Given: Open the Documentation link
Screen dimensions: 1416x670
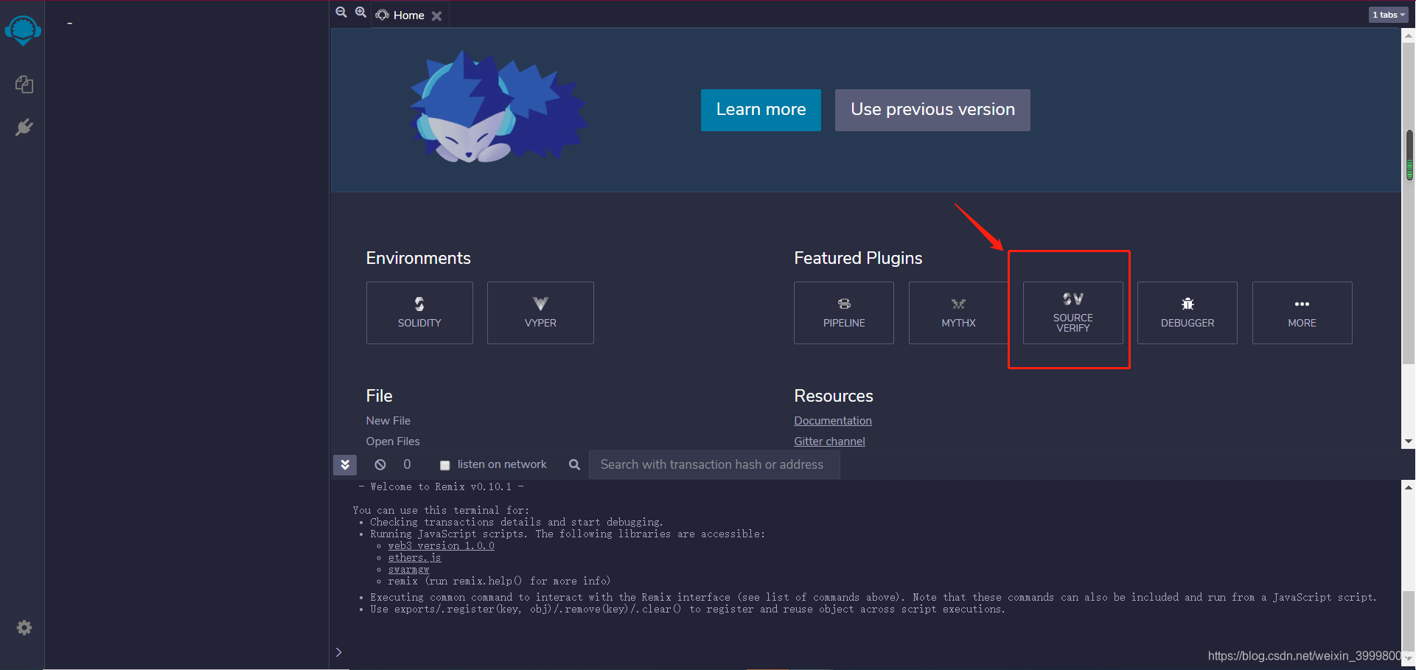Looking at the screenshot, I should pos(833,421).
